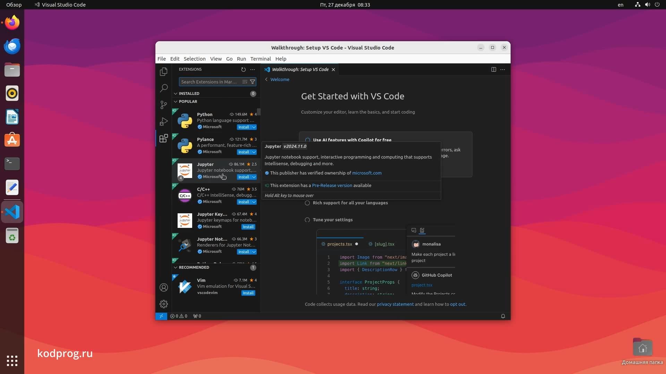666x374 pixels.
Task: Open the Help menu
Action: click(281, 59)
